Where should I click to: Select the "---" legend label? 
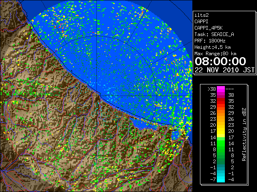(230, 89)
